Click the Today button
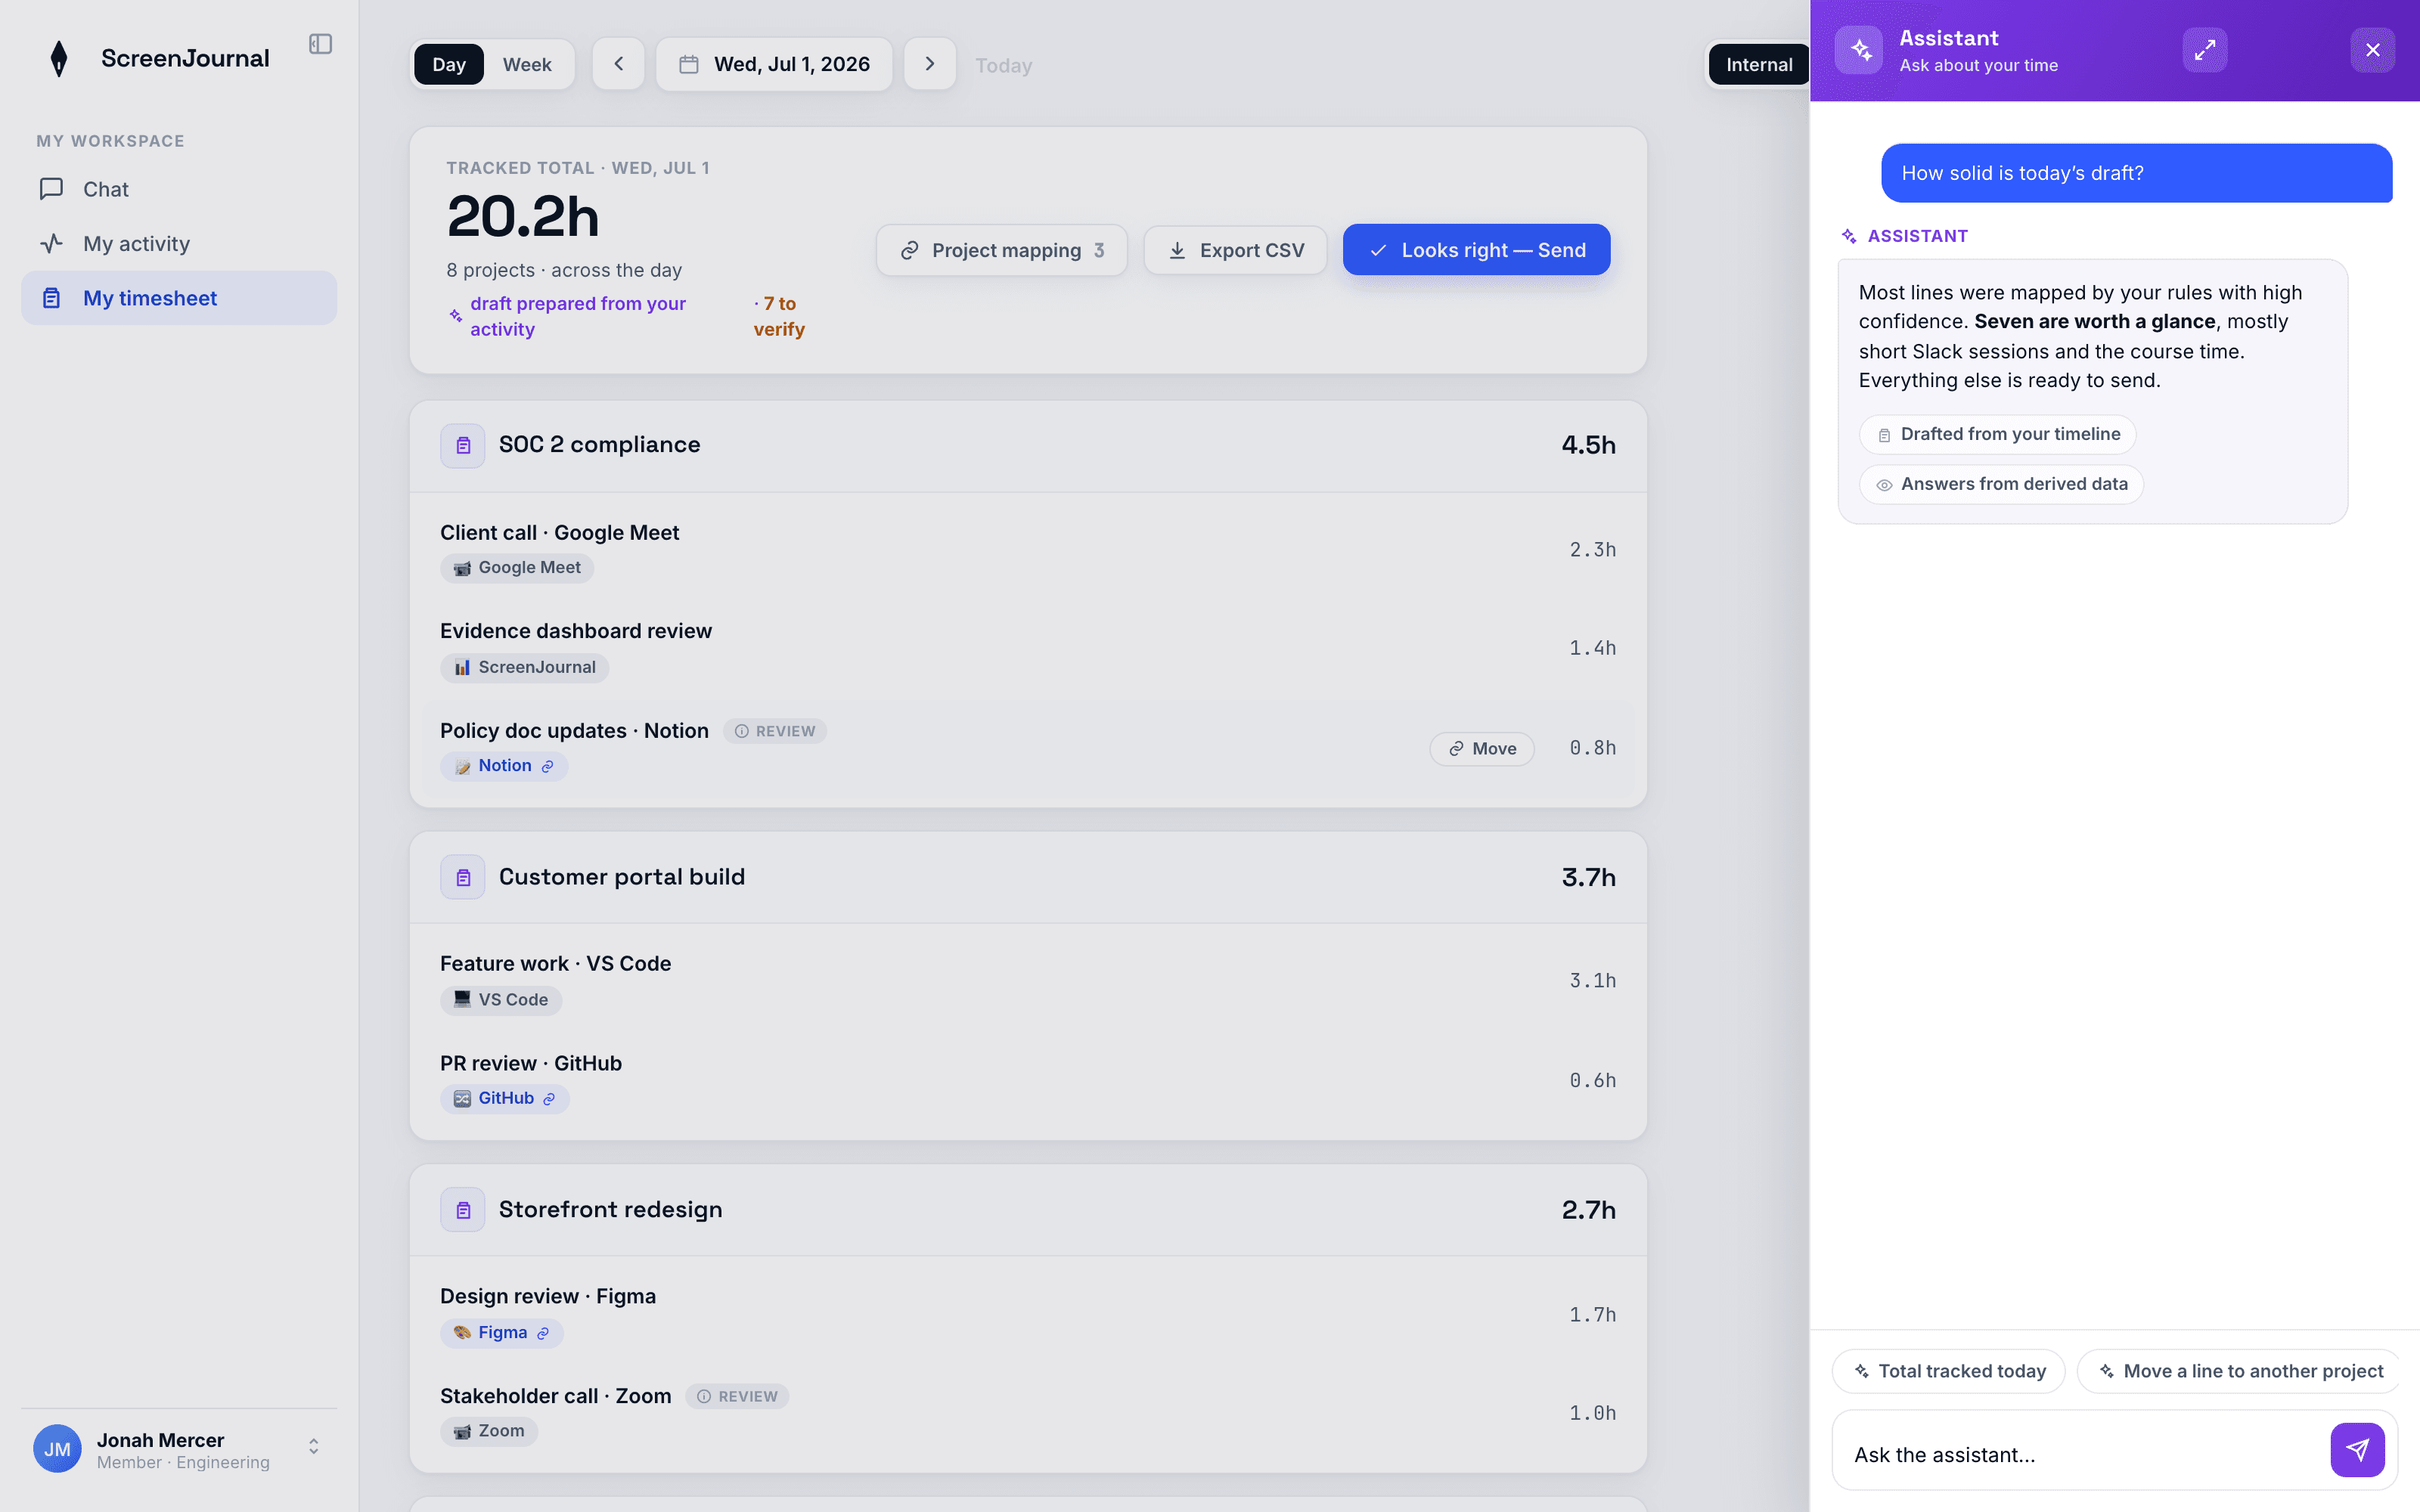The width and height of the screenshot is (2420, 1512). (x=1003, y=65)
